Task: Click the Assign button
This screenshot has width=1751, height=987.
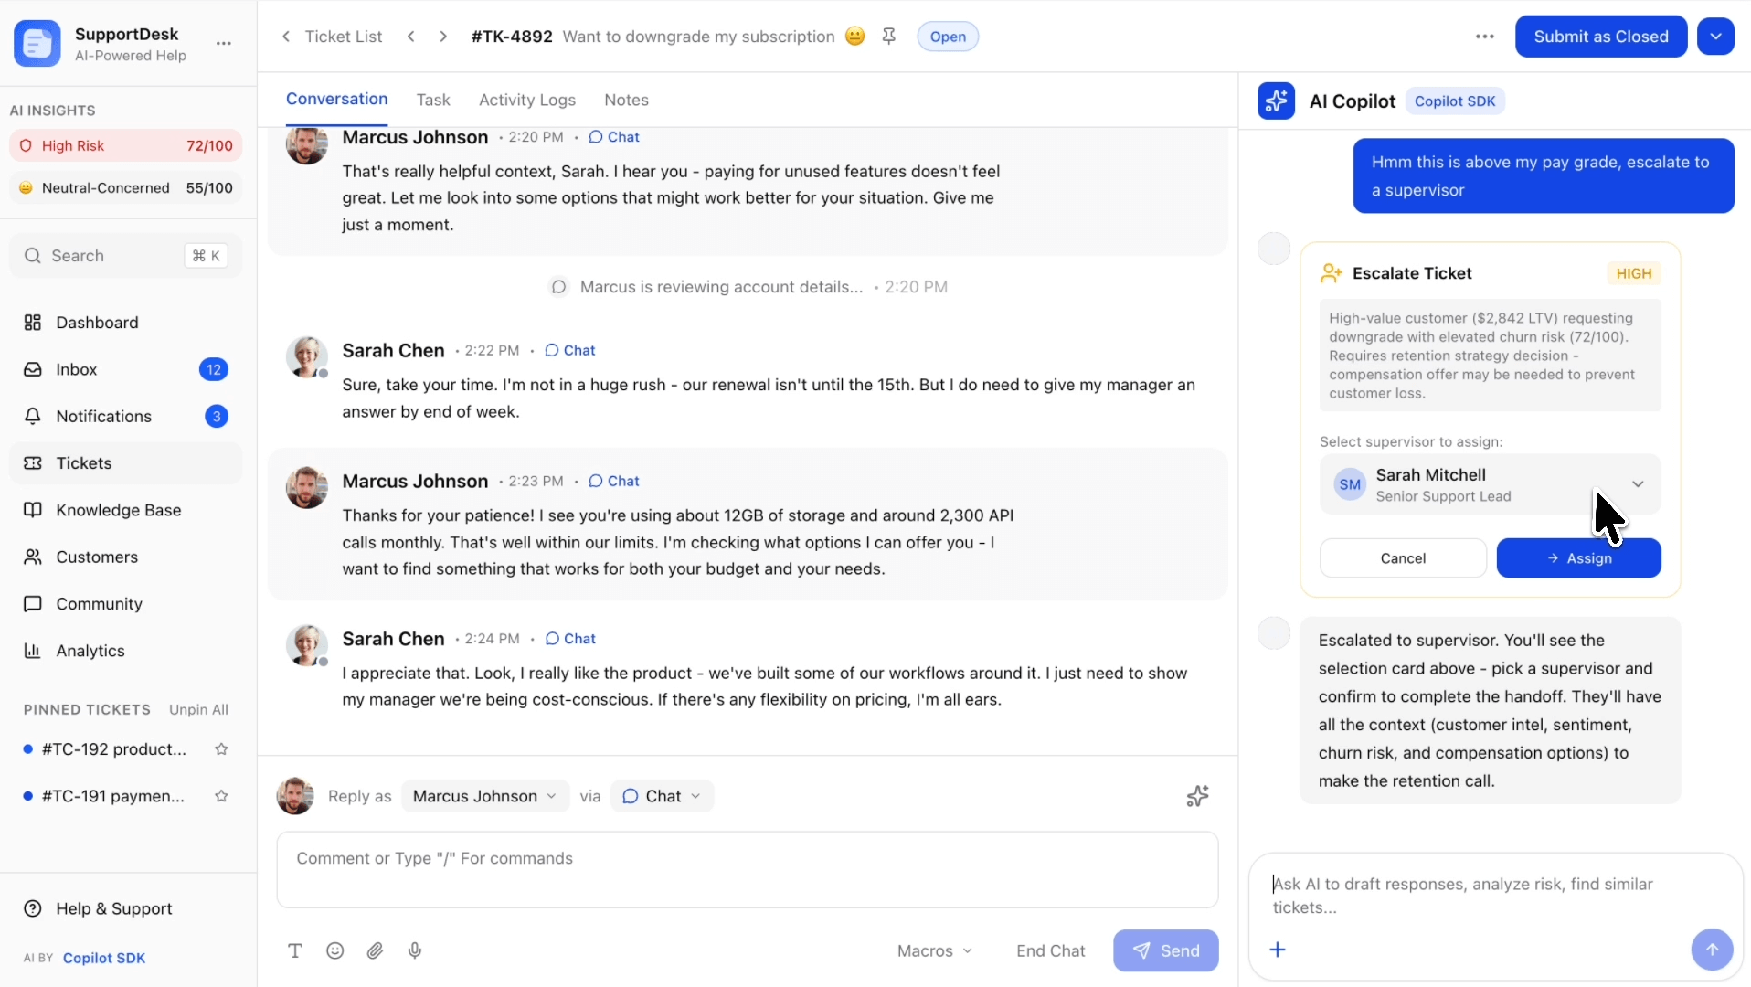Action: coord(1578,558)
